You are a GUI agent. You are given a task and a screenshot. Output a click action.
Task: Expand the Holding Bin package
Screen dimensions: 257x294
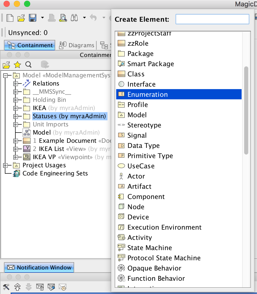16,100
